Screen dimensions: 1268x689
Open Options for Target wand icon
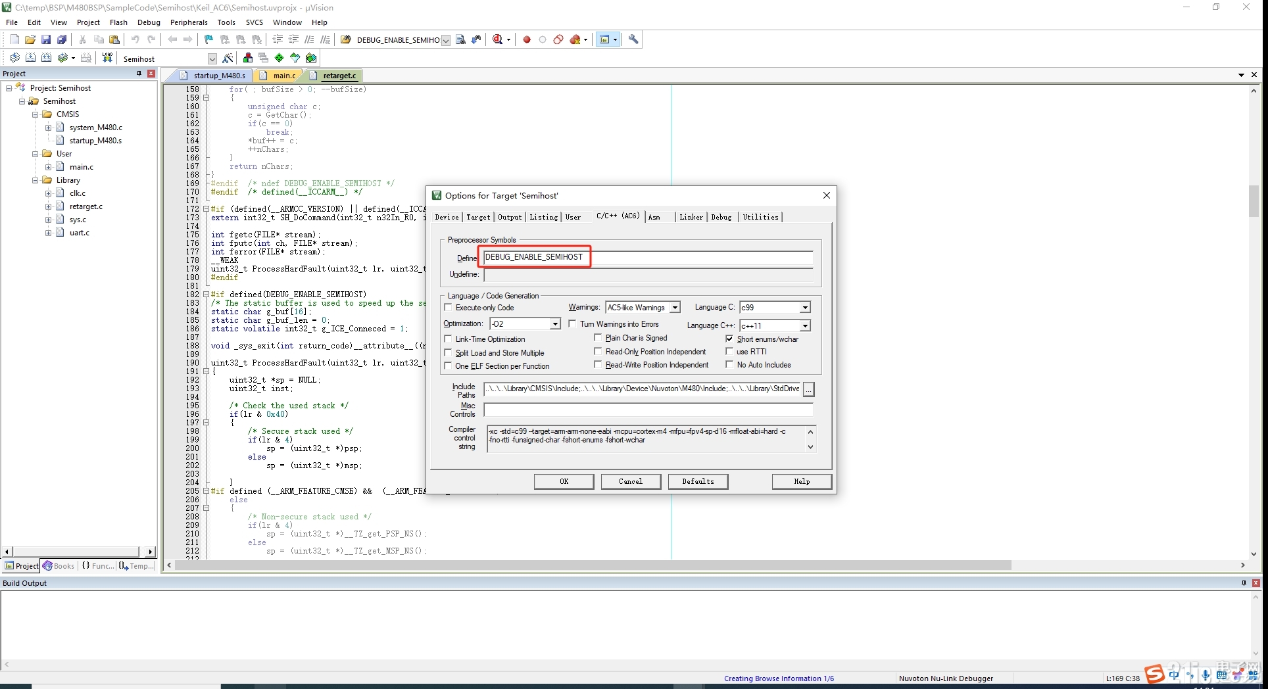[x=228, y=58]
